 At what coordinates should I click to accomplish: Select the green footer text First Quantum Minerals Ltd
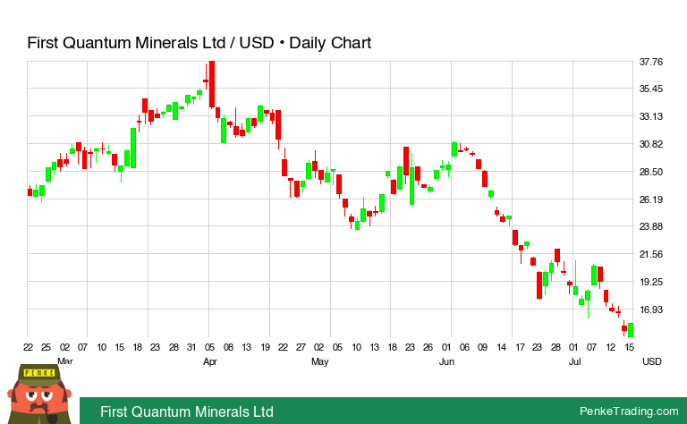[187, 411]
